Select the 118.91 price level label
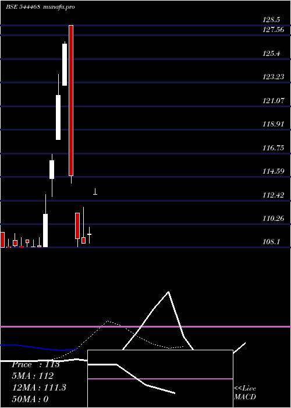Viewport: 291px width, 408px height. (x=274, y=124)
